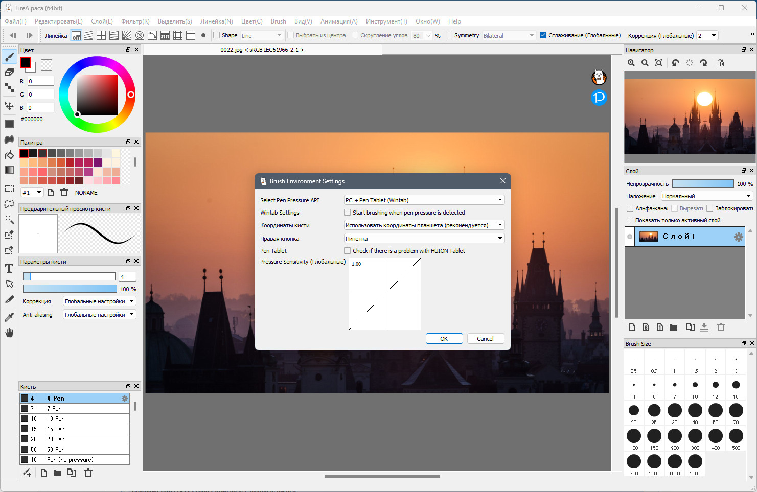Viewport: 757px width, 492px height.
Task: Expand the Правая кнопка dropdown
Action: tap(424, 239)
